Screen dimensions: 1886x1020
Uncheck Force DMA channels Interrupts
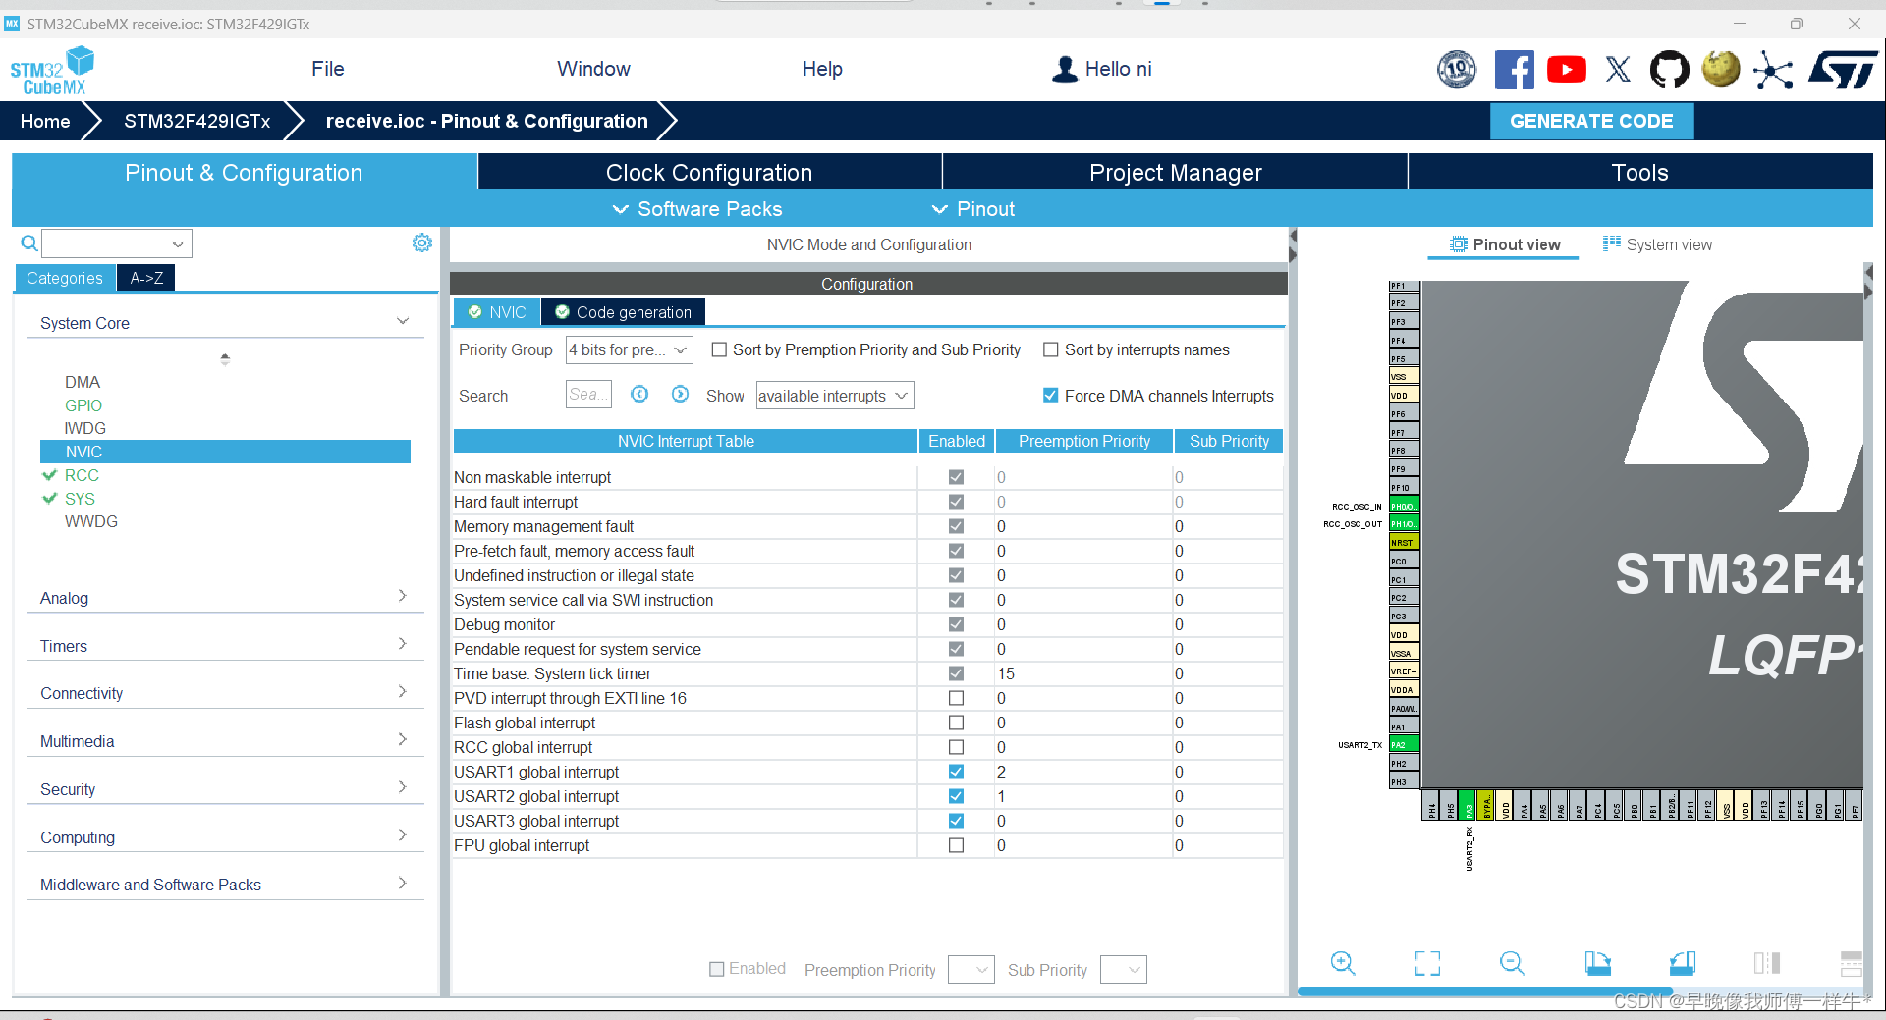1051,395
